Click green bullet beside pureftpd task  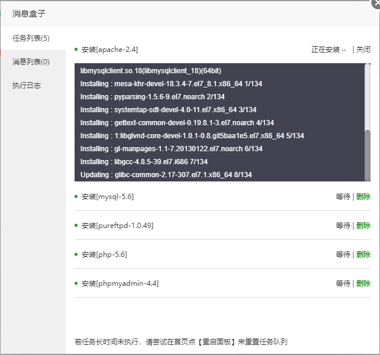[76, 226]
